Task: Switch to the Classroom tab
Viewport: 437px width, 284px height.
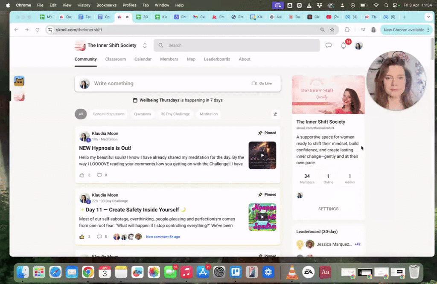Action: tap(115, 59)
